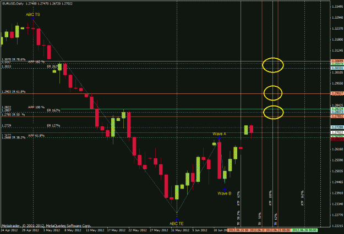Click the orange 1.29027 price tag
The width and height of the screenshot is (344, 234).
[x=337, y=93]
